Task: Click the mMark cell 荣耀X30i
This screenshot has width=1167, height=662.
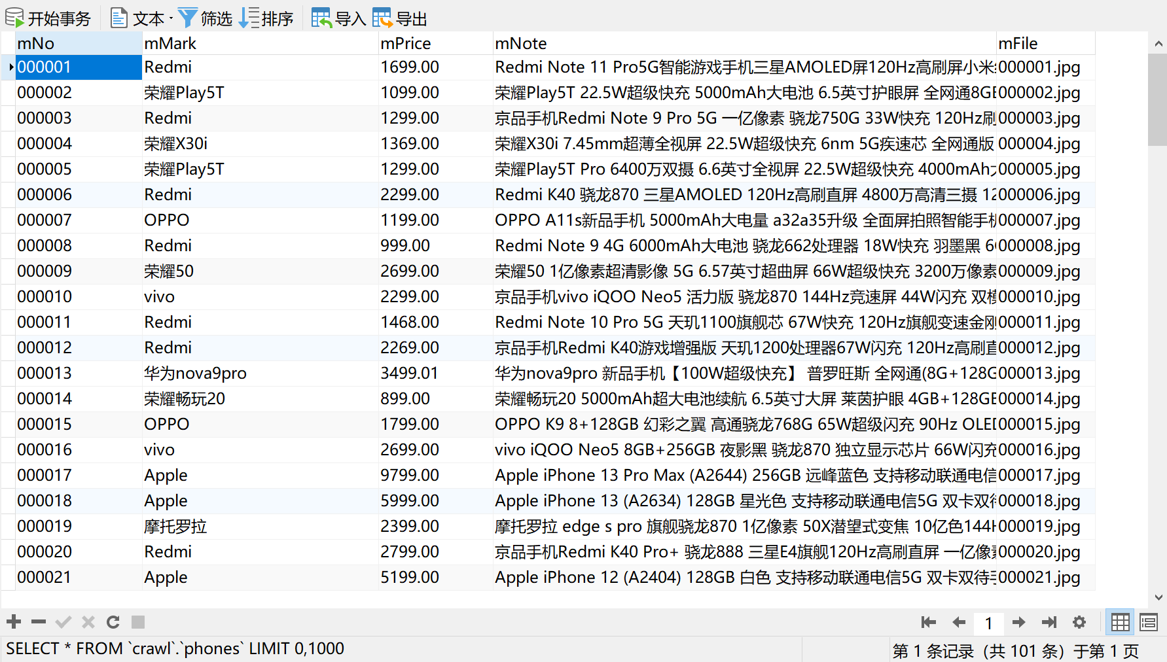Action: point(260,144)
